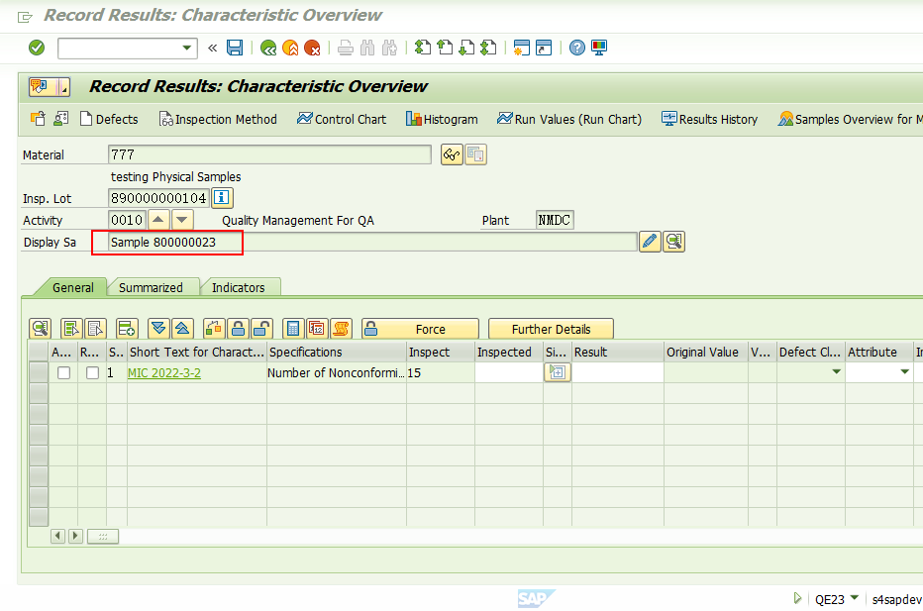
Task: Switch to the General tab
Action: click(x=72, y=287)
